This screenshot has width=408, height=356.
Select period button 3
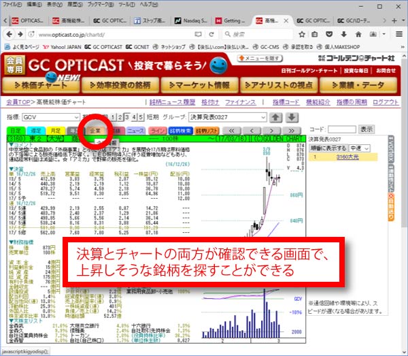pos(126,117)
